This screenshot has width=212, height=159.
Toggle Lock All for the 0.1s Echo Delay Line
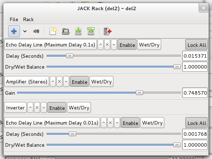click(197, 45)
